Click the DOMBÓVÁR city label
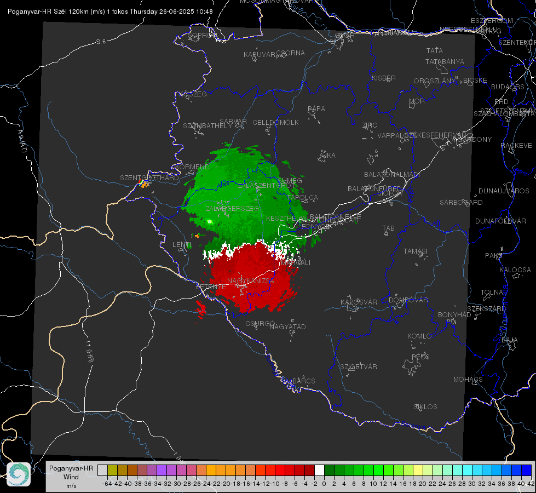The height and width of the screenshot is (493, 536). click(408, 300)
